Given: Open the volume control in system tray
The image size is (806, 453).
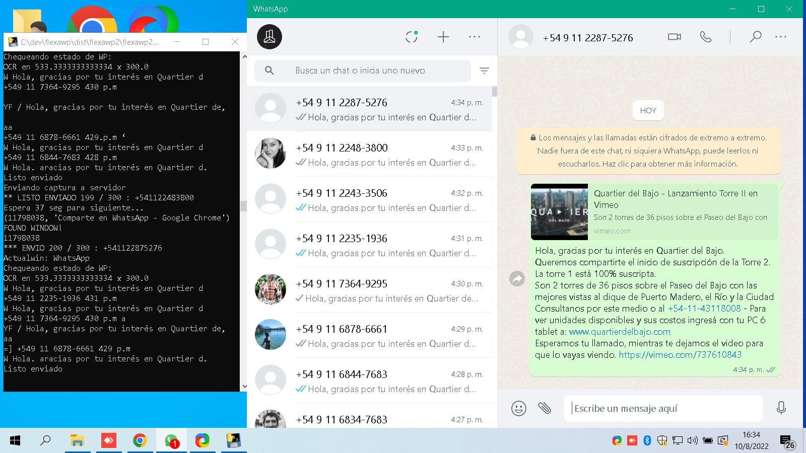Looking at the screenshot, I should pos(693,441).
